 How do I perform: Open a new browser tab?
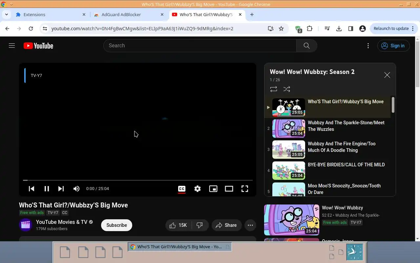(252, 14)
